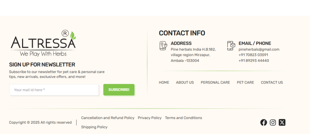Open the Shipping Policy link
This screenshot has height=134, width=310.
point(94,127)
